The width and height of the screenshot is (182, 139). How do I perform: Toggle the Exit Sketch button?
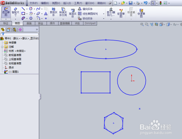6,12
